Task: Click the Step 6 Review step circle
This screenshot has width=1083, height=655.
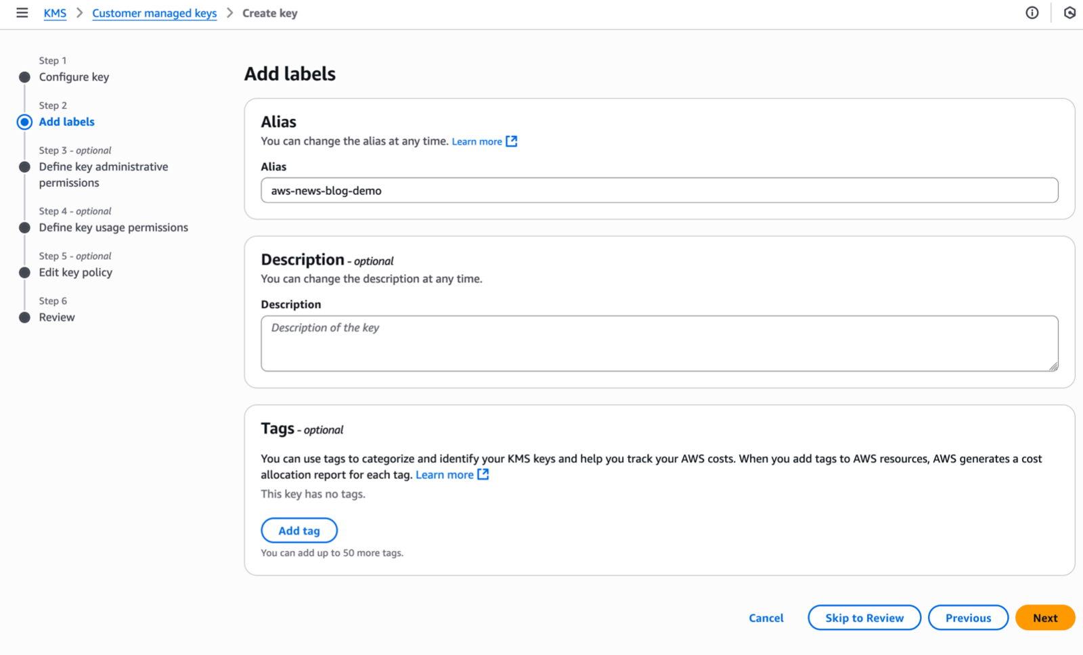Action: coord(25,317)
